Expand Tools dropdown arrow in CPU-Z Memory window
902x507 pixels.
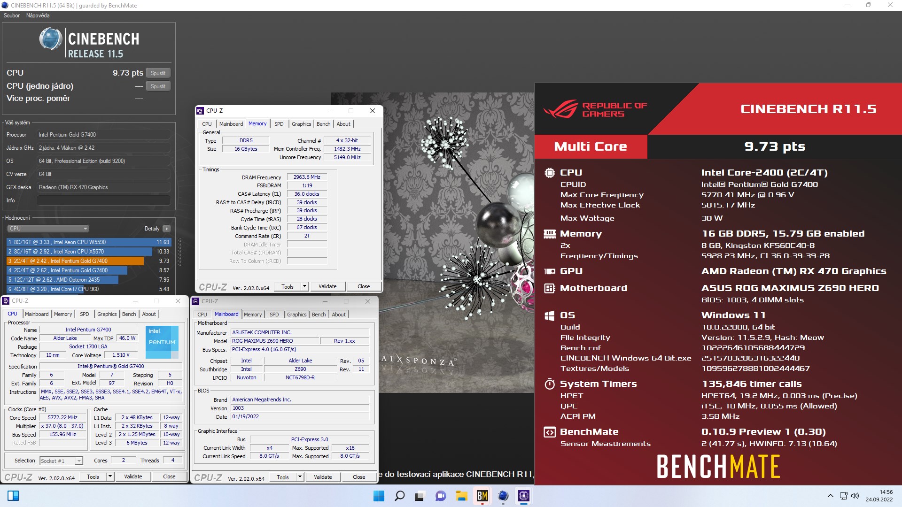[x=304, y=286]
